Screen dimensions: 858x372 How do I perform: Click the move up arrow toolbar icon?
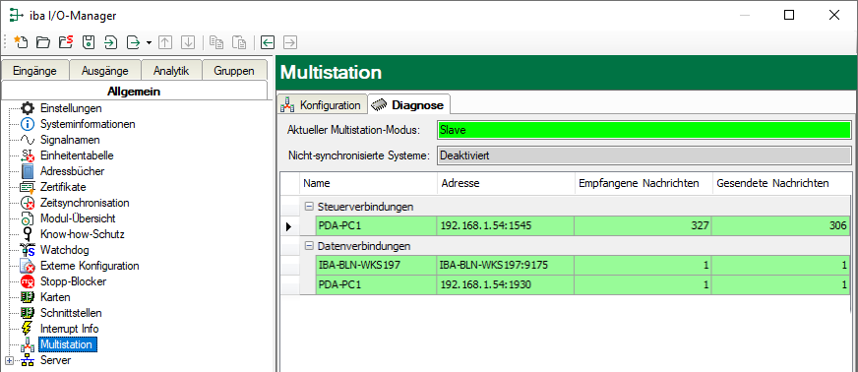[165, 42]
